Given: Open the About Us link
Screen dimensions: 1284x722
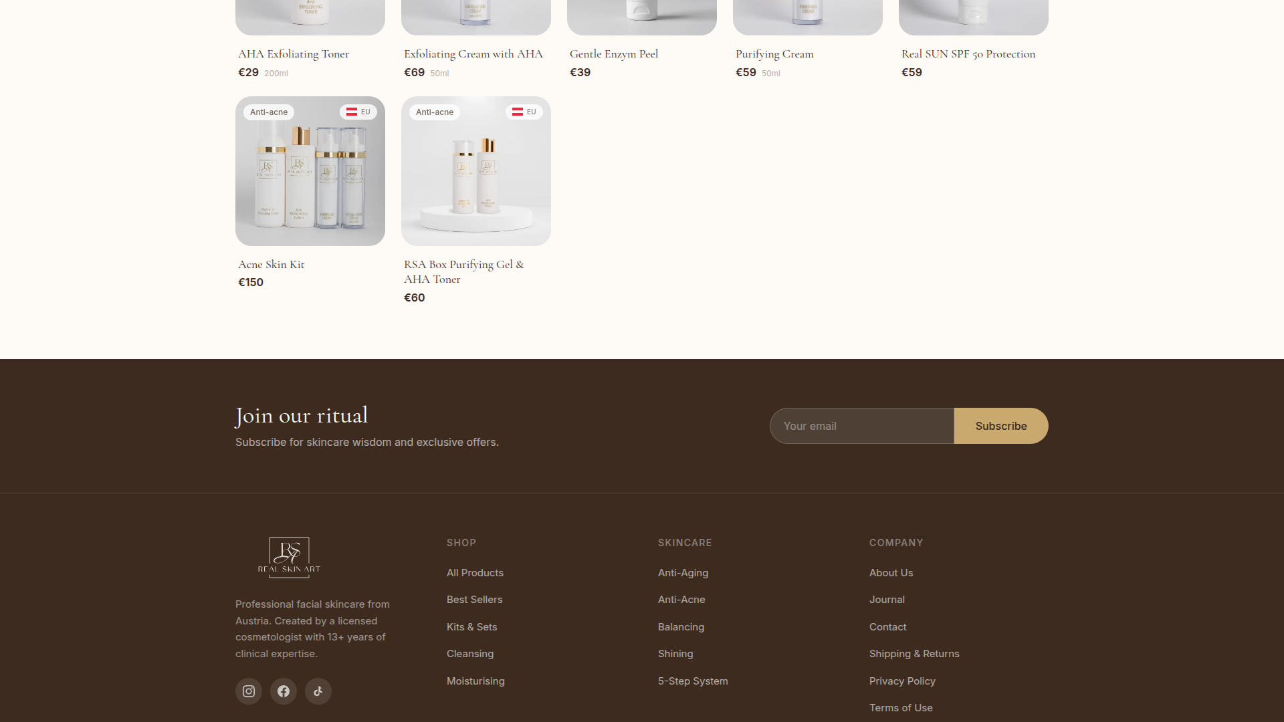Looking at the screenshot, I should (891, 573).
